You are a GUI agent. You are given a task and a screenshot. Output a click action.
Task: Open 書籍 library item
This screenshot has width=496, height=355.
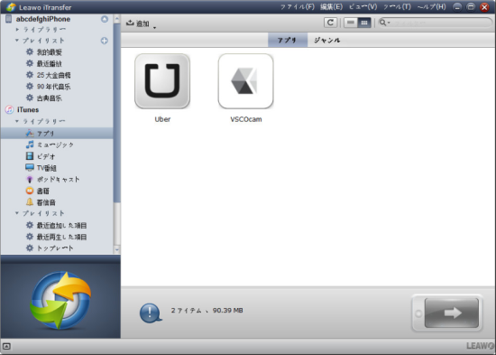43,191
